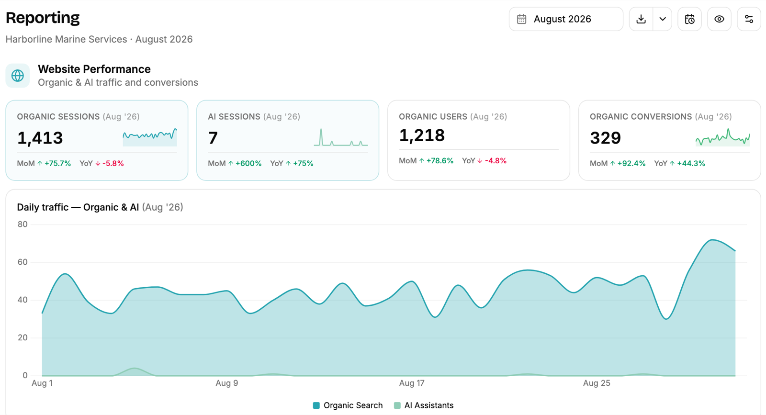Viewport: 766px width, 415px height.
Task: Click the AI sessions value 7
Action: pos(213,138)
